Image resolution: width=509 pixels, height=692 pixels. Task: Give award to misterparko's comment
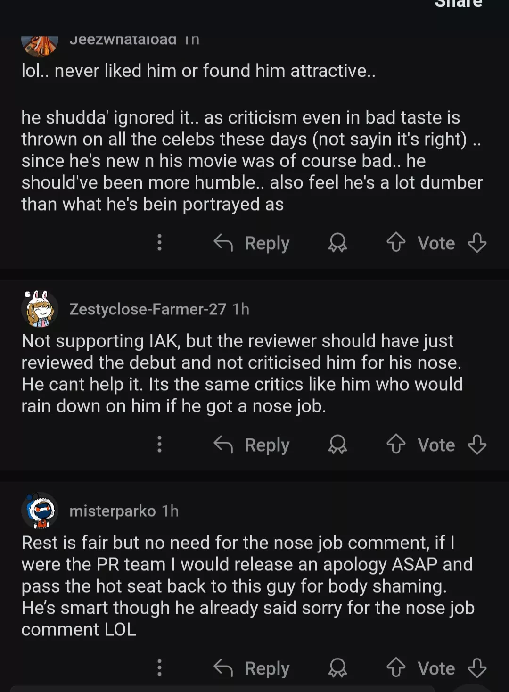tap(337, 667)
